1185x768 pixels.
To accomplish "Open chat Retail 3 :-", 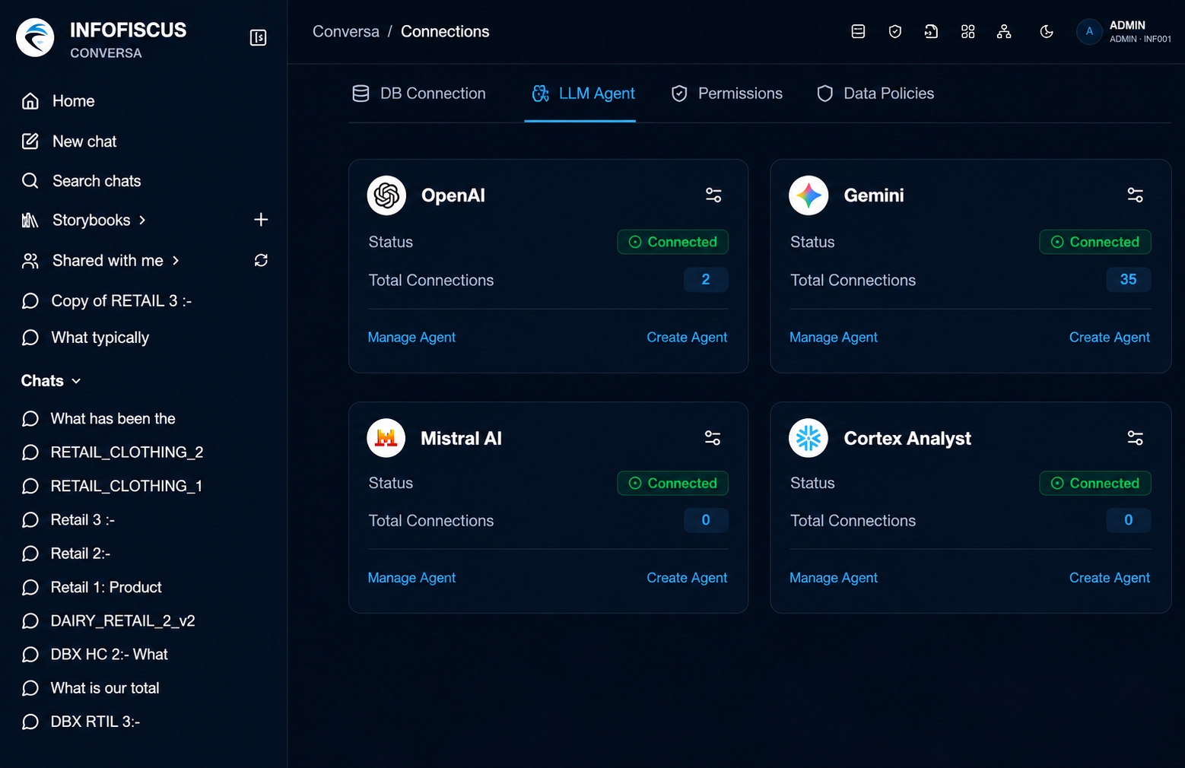I will click(68, 520).
